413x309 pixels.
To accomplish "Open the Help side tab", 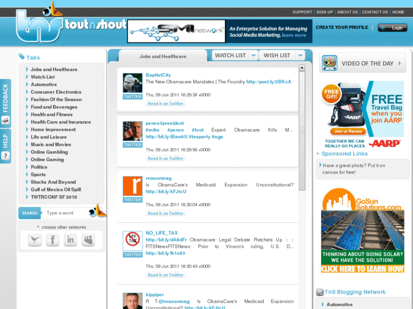I will (x=6, y=146).
